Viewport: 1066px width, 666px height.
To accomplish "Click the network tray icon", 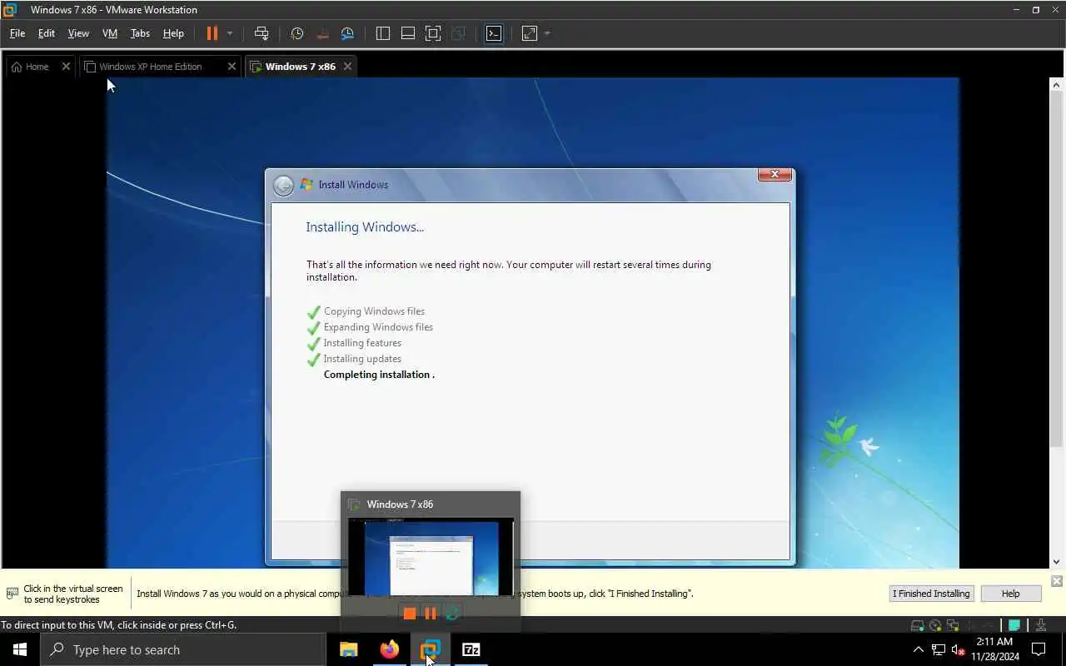I will (938, 649).
